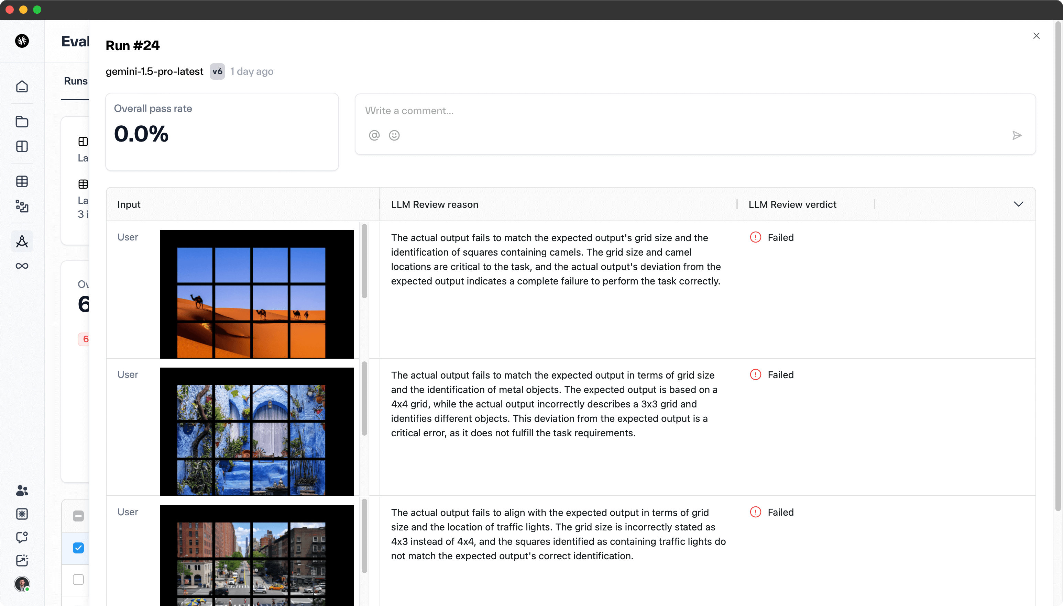The height and width of the screenshot is (606, 1063).
Task: Close the Run #24 panel
Action: (1036, 36)
